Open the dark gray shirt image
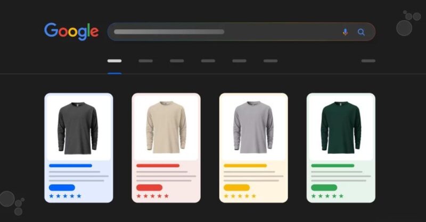 pos(78,128)
